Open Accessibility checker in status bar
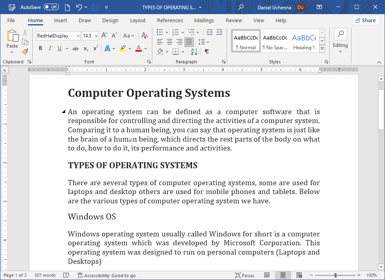Viewport: 385px width, 280px height. 107,276
